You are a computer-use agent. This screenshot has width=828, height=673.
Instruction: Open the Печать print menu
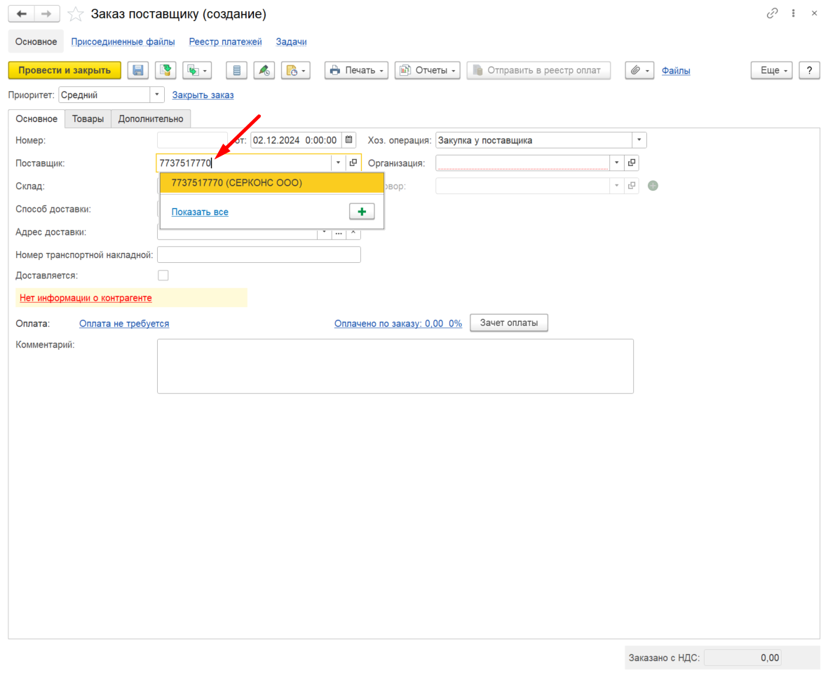point(356,70)
